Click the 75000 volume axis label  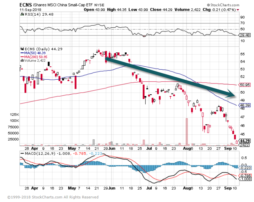click(13, 127)
